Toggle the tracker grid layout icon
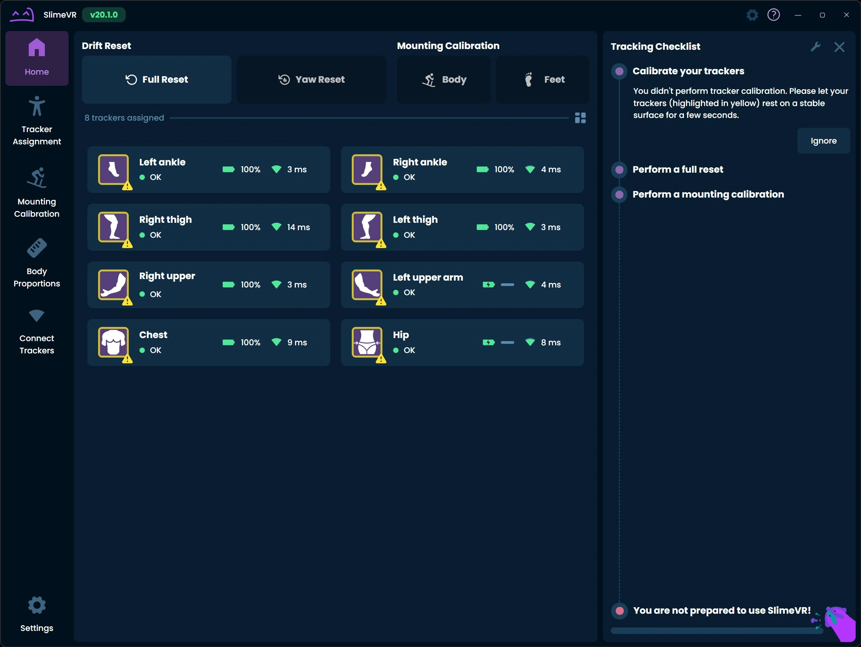861x647 pixels. [x=581, y=118]
